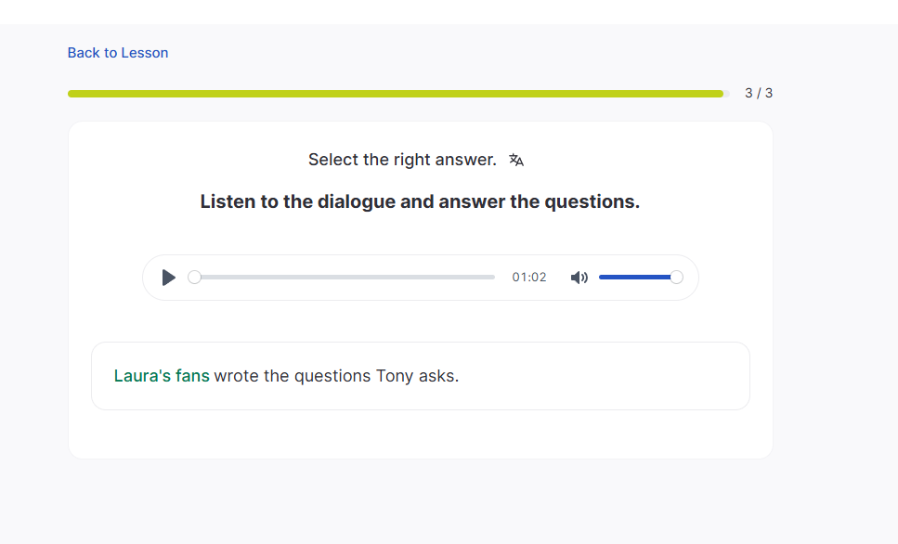Click the "Listen to the dialogue" heading

pyautogui.click(x=420, y=201)
